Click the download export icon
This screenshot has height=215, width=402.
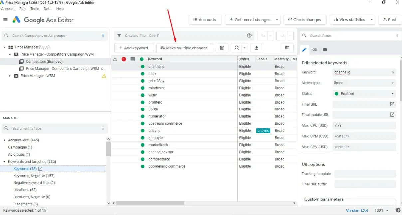coord(257,48)
